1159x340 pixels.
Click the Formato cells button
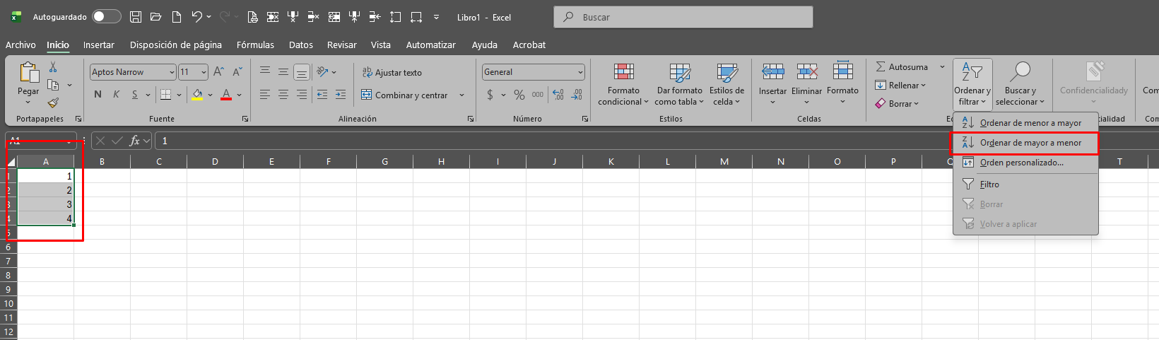tap(842, 84)
